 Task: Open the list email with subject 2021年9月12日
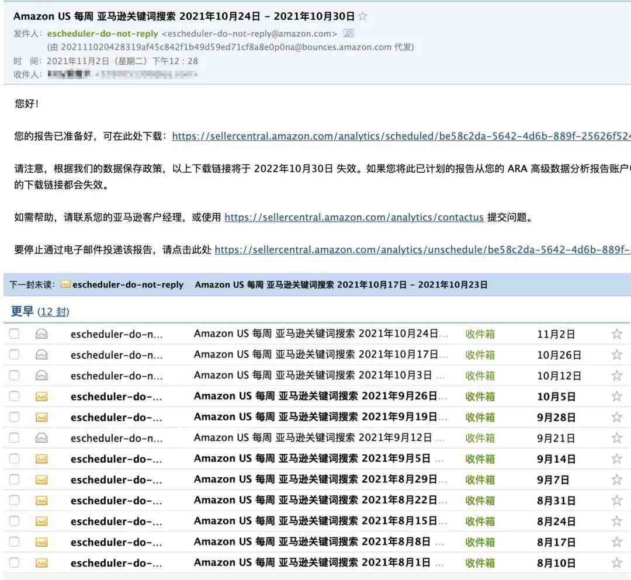click(319, 438)
